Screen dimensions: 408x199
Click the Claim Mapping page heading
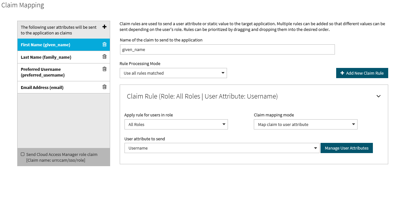pos(23,5)
